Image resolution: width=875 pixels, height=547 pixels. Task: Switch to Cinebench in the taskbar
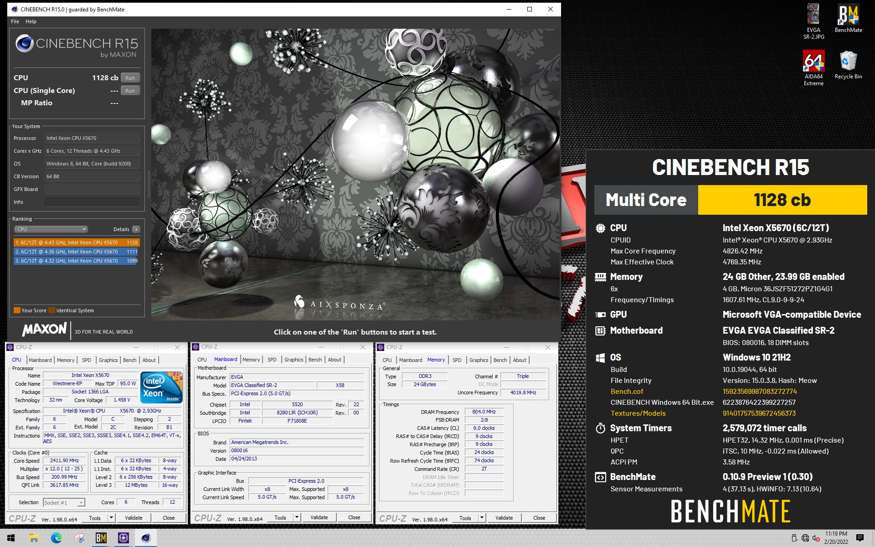[146, 538]
